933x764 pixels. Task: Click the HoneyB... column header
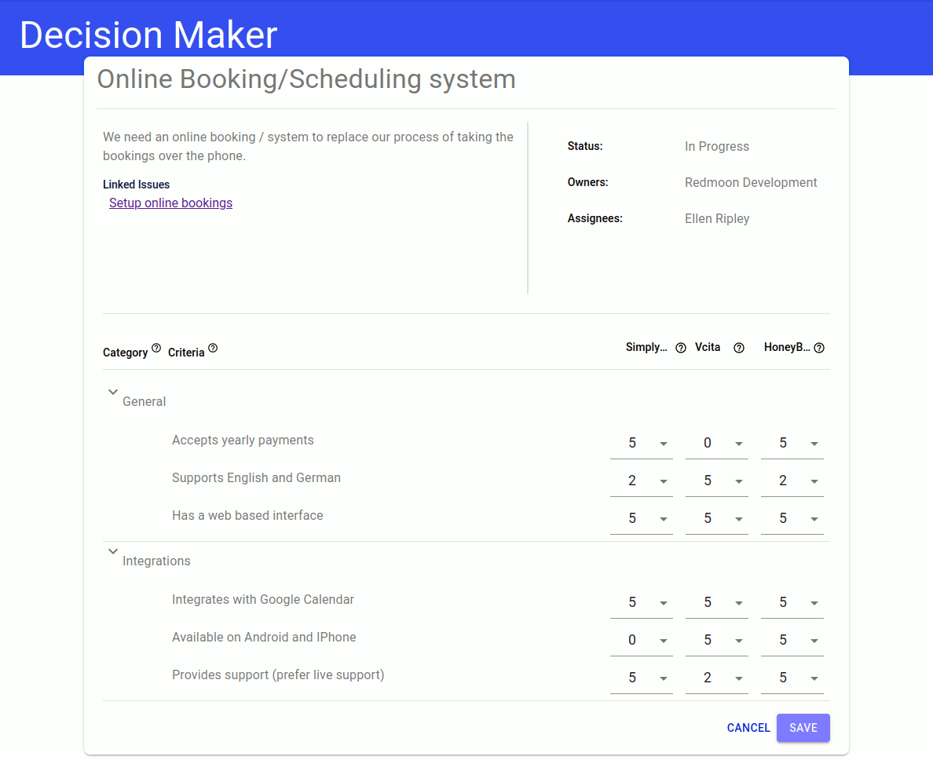pos(787,348)
